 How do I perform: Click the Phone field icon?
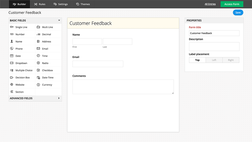coord(12,49)
